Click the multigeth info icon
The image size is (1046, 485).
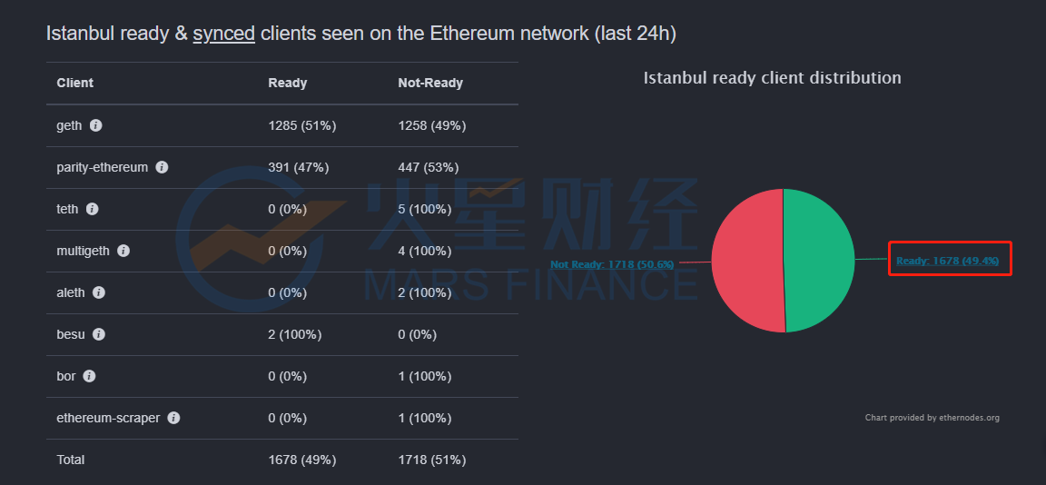123,251
